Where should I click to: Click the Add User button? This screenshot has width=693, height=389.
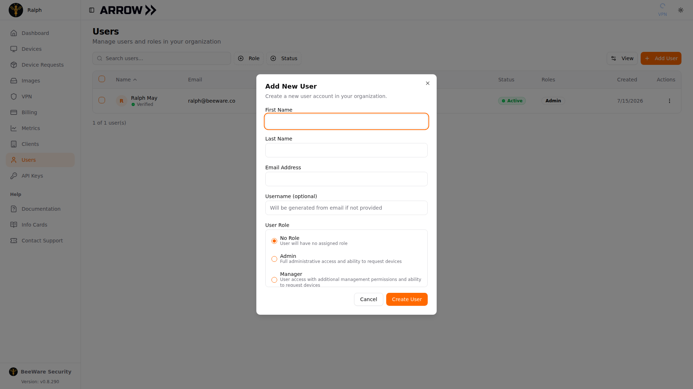pyautogui.click(x=661, y=58)
